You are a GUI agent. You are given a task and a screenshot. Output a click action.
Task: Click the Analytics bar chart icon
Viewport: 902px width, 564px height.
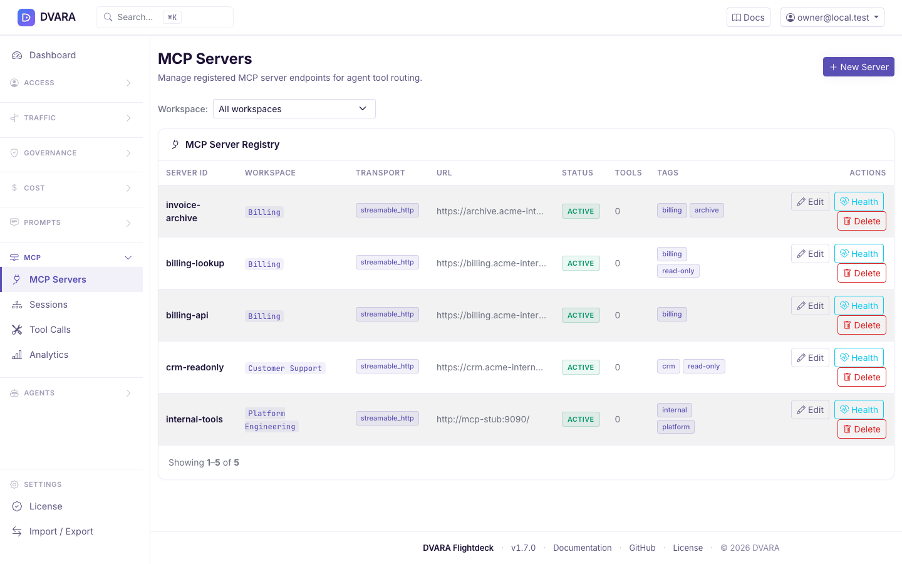tap(17, 355)
